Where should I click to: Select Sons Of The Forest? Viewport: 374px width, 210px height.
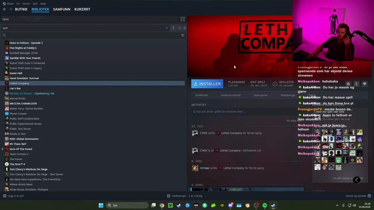(21, 149)
